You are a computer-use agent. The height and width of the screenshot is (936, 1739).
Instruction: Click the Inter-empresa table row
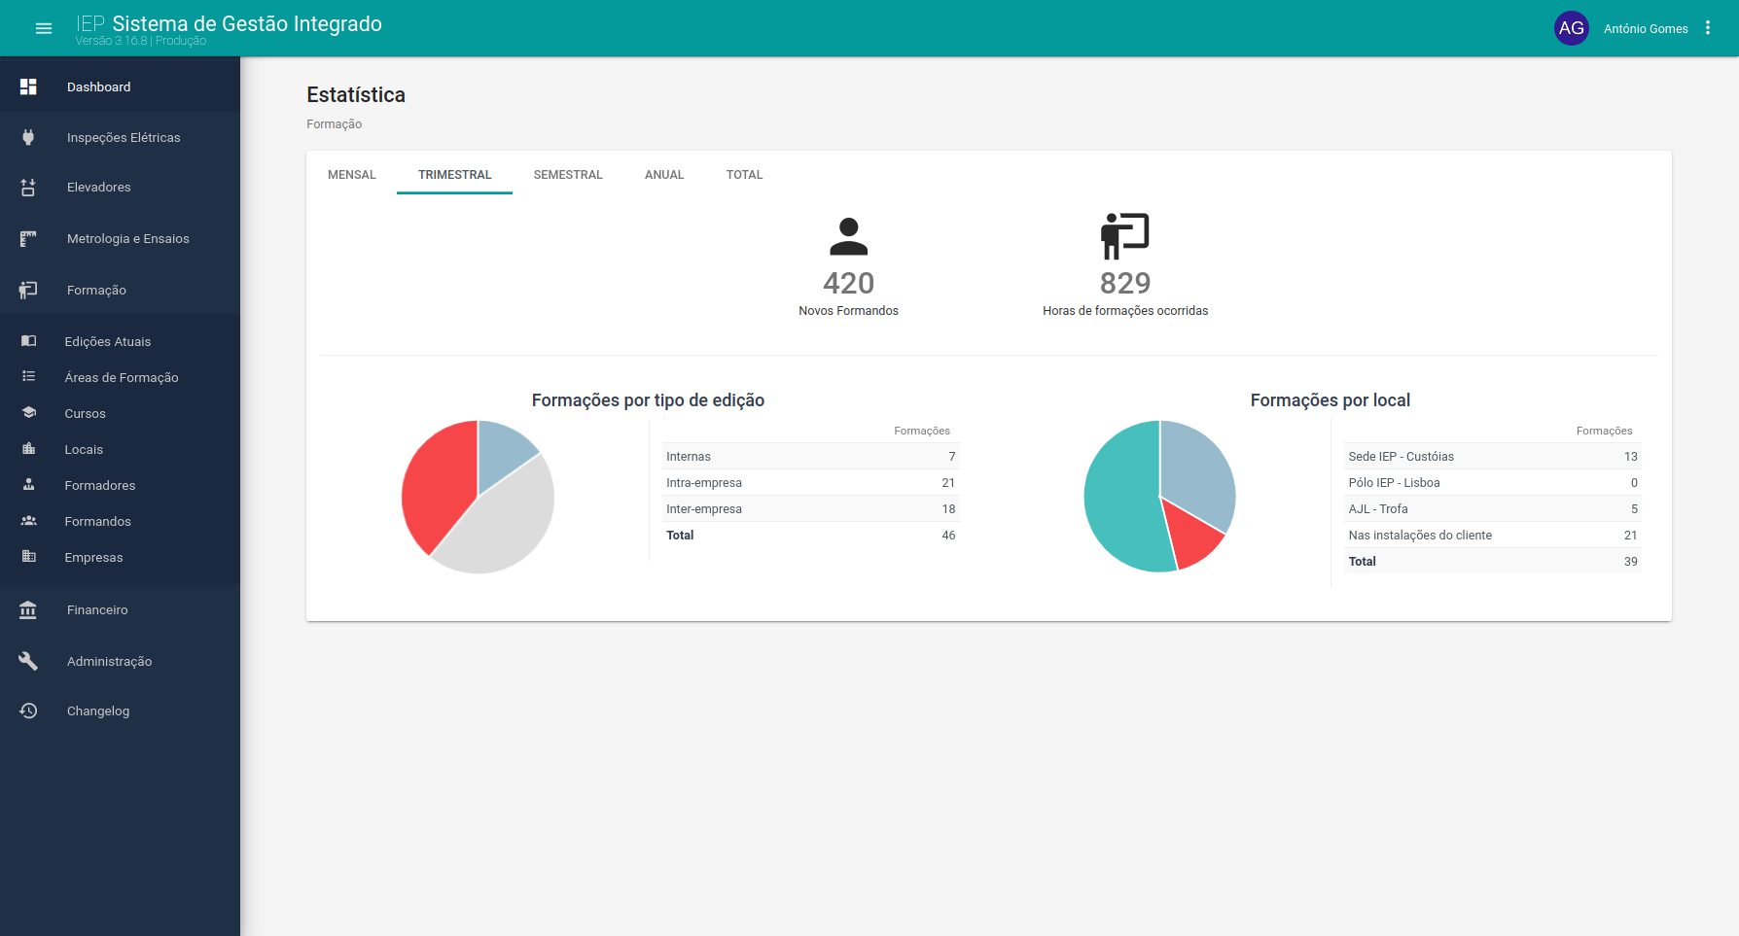(x=810, y=508)
